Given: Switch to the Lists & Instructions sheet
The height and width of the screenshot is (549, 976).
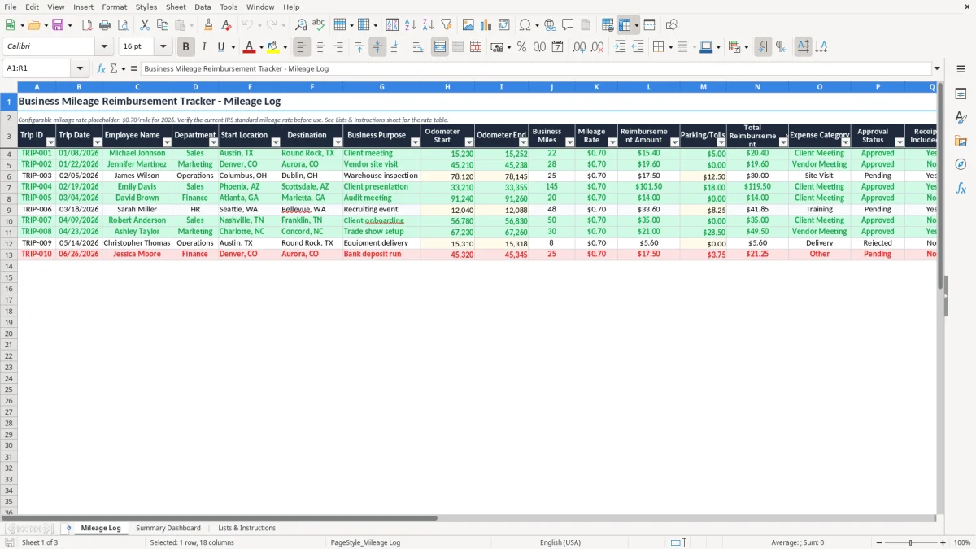Looking at the screenshot, I should (x=246, y=528).
